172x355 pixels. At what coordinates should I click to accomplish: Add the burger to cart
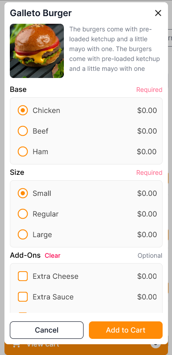click(126, 330)
